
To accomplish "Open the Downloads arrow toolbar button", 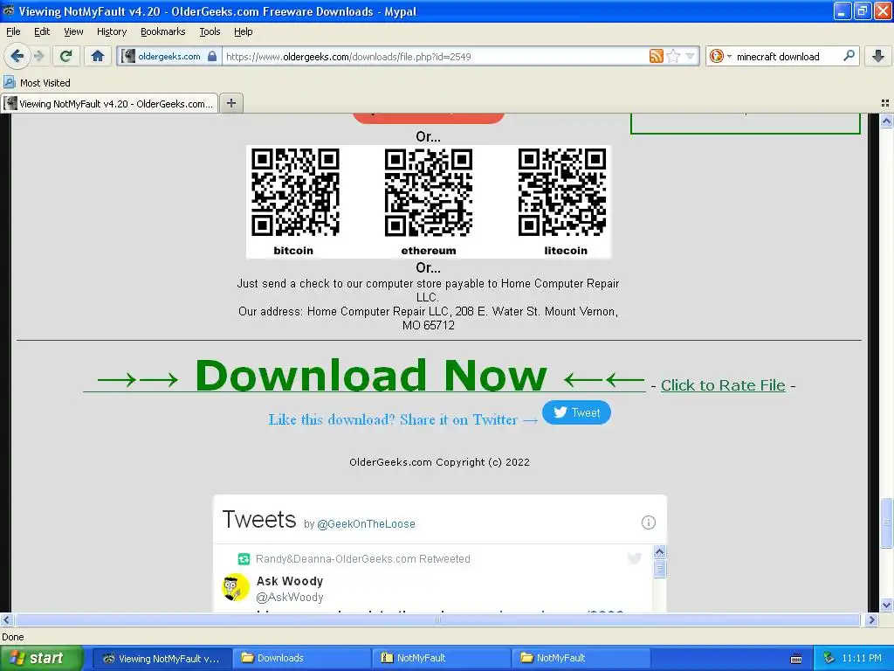I will [878, 56].
